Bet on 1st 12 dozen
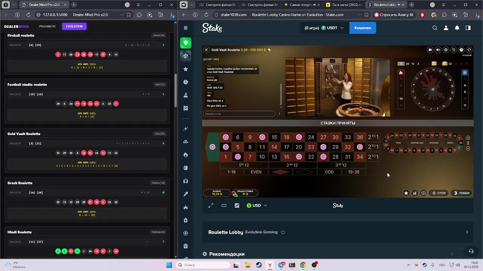 tap(244, 165)
